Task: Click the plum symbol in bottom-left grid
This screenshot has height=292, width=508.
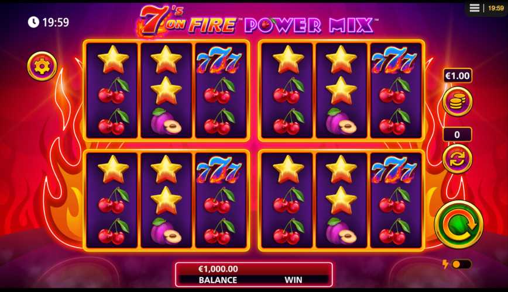Action: (x=166, y=231)
